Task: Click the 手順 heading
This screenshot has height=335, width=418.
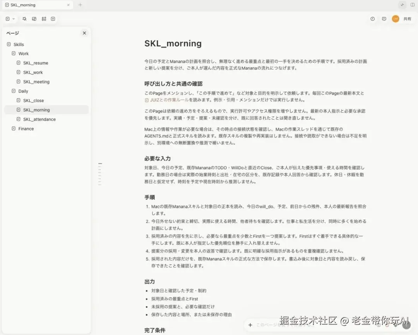Action: pyautogui.click(x=149, y=198)
